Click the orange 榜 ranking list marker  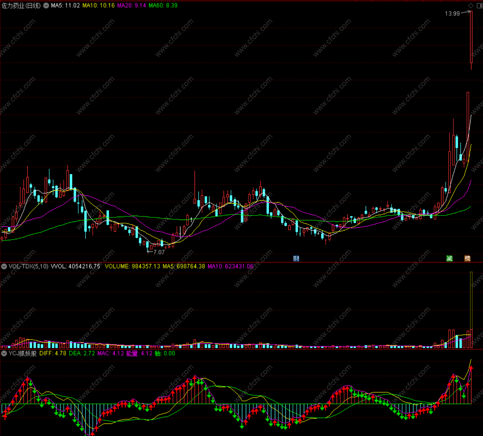tap(467, 258)
